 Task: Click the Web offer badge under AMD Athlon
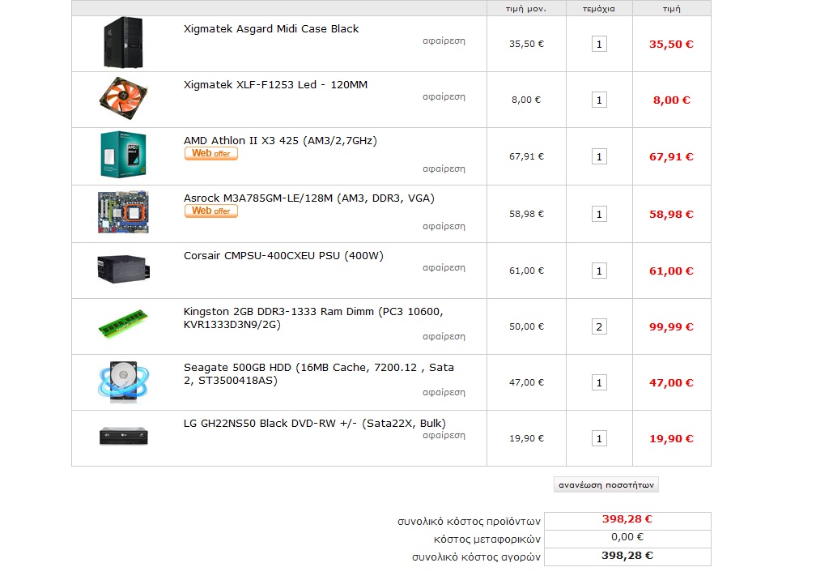pos(211,154)
